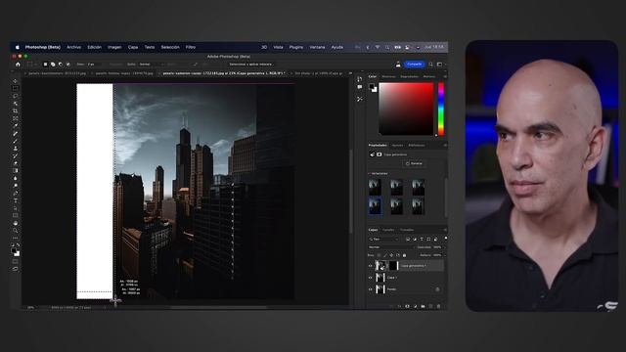Choose Add to selection mode icon
Screen dimensions: 626x352
point(53,65)
